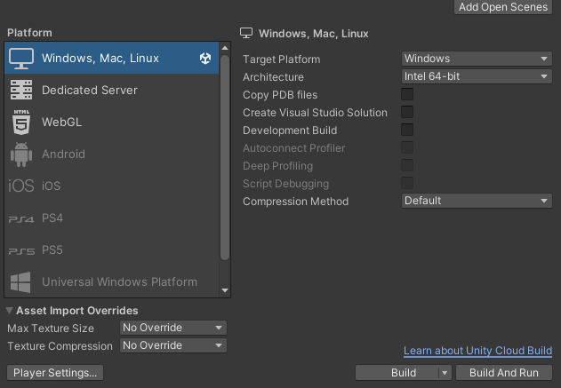Viewport: 561px width, 388px height.
Task: Open the Build button dropdown arrow
Action: click(445, 373)
